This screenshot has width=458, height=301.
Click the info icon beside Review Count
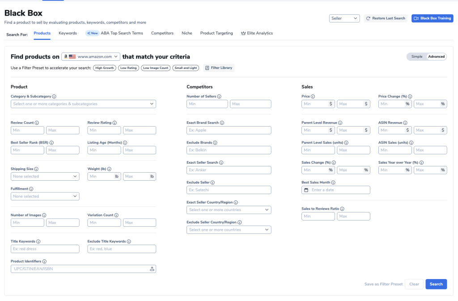[x=37, y=123]
